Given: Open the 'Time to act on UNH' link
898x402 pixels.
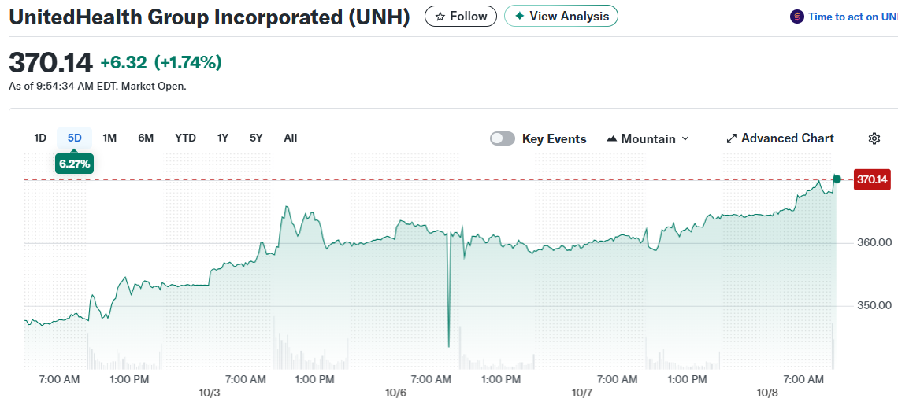Looking at the screenshot, I should pyautogui.click(x=852, y=17).
